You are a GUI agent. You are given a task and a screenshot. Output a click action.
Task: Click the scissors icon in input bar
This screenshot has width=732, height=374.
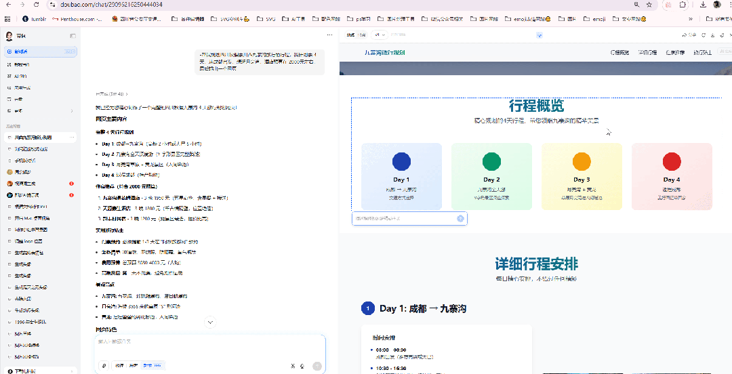pos(293,366)
